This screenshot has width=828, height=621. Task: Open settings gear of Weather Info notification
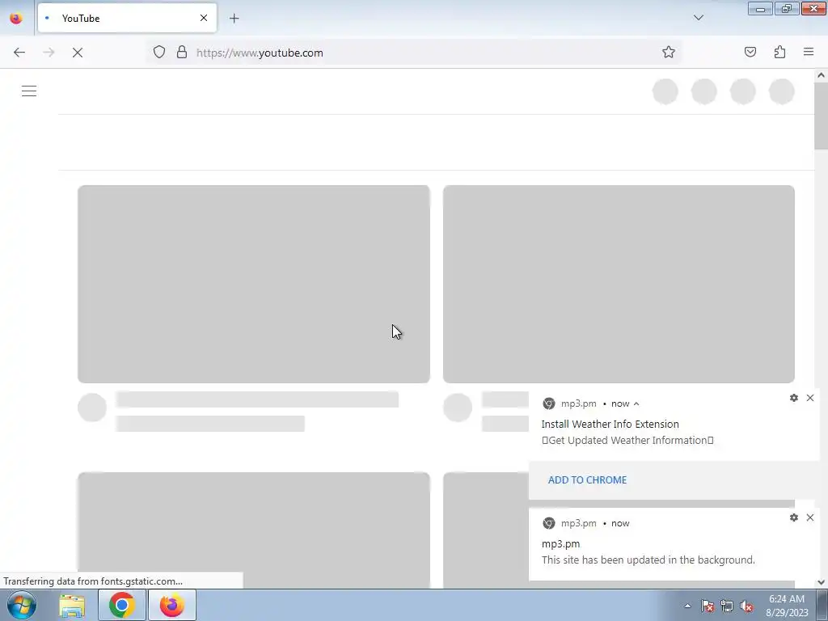click(x=794, y=398)
